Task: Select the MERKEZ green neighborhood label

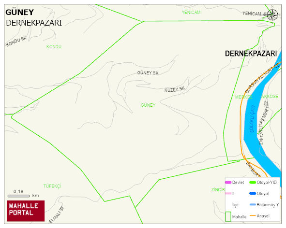Action: (243, 97)
